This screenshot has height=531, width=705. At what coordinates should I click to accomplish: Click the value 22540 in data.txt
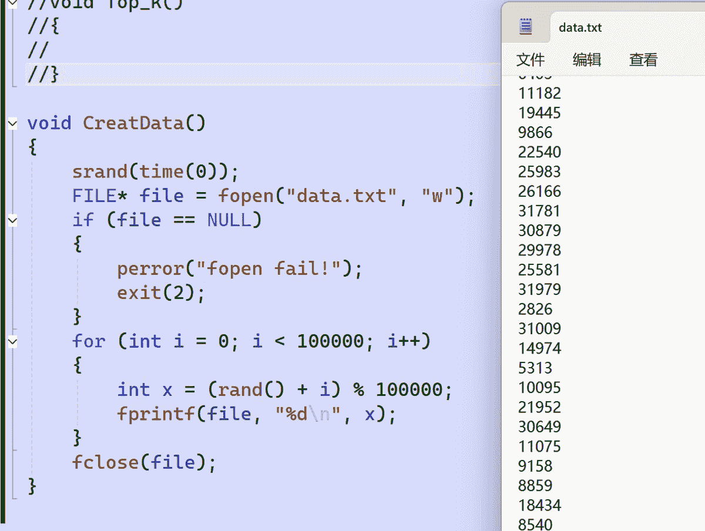pos(539,152)
